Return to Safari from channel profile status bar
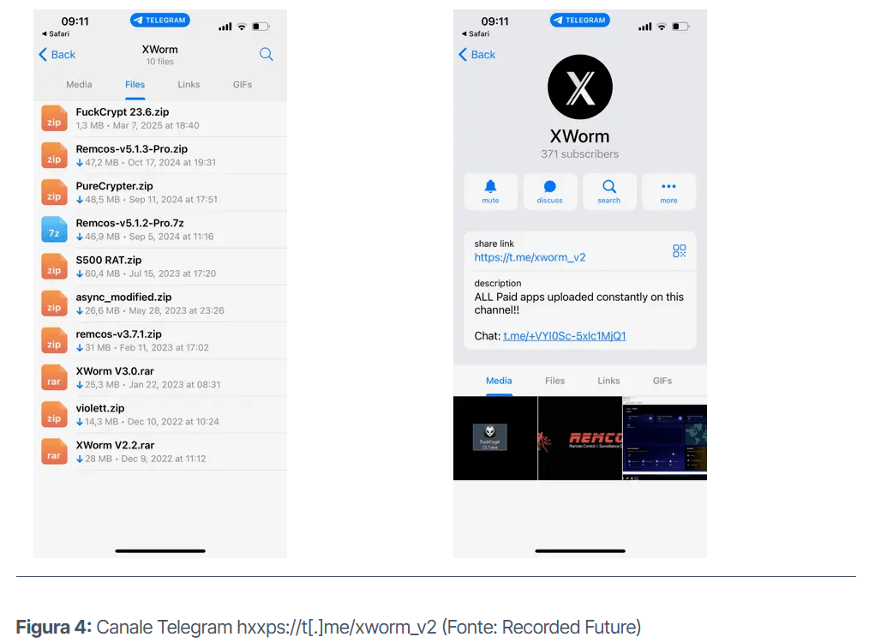 (476, 33)
